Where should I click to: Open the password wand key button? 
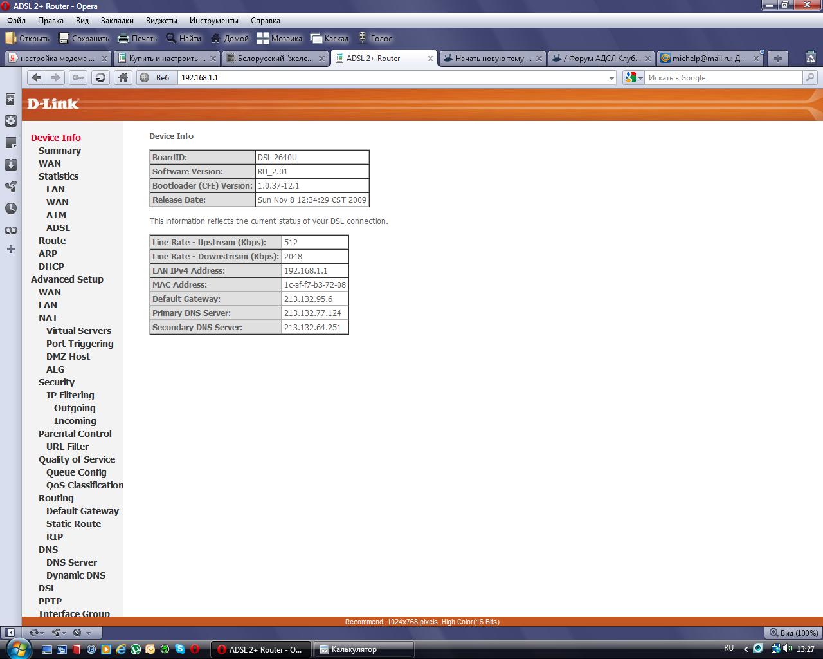pos(78,78)
